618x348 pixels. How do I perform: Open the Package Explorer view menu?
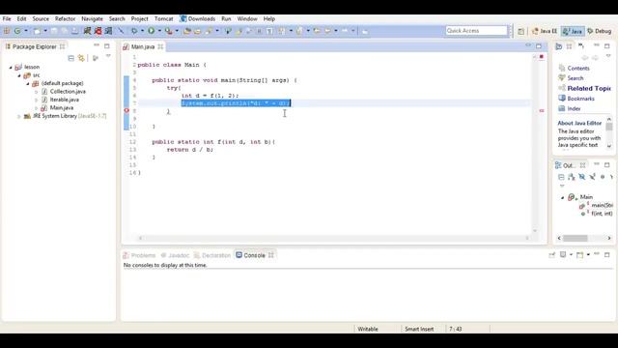108,57
